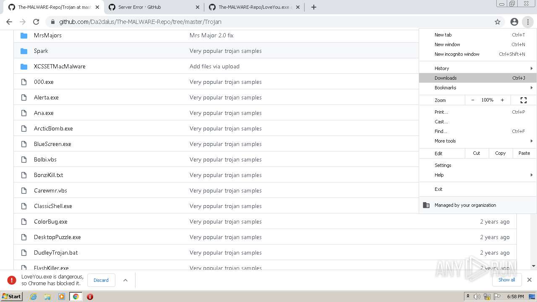Screen dimensions: 537x302
Task: Discard the blocked LoveYou.exe download
Action: (x=101, y=280)
